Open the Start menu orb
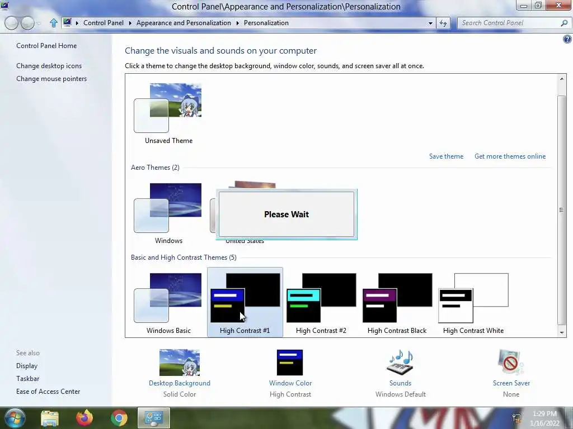The height and width of the screenshot is (429, 573). 15,418
